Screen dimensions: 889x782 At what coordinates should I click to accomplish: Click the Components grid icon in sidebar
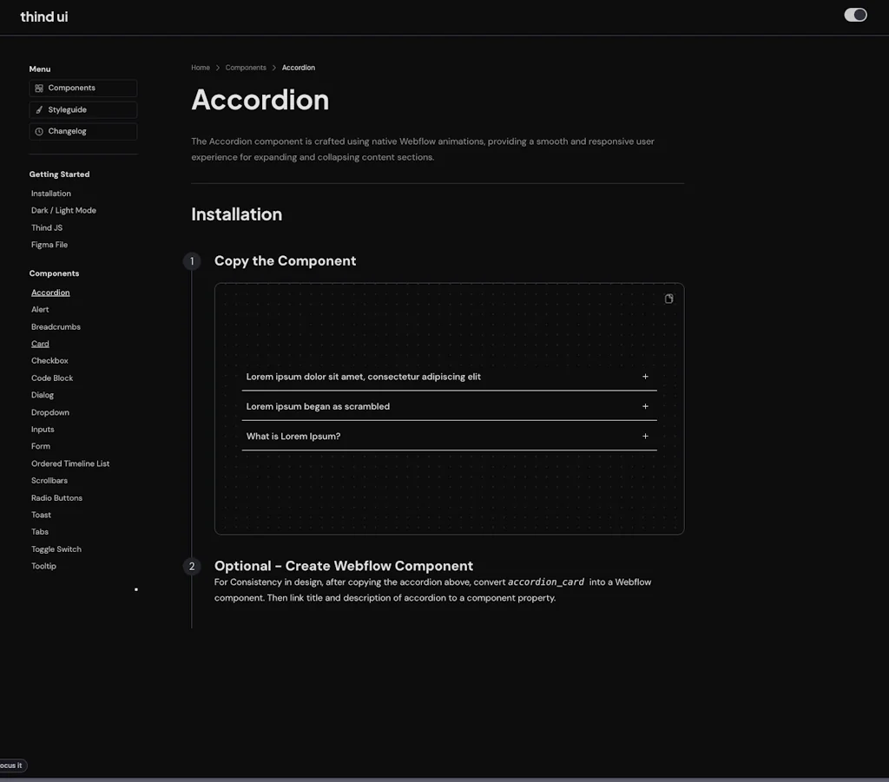click(x=38, y=88)
